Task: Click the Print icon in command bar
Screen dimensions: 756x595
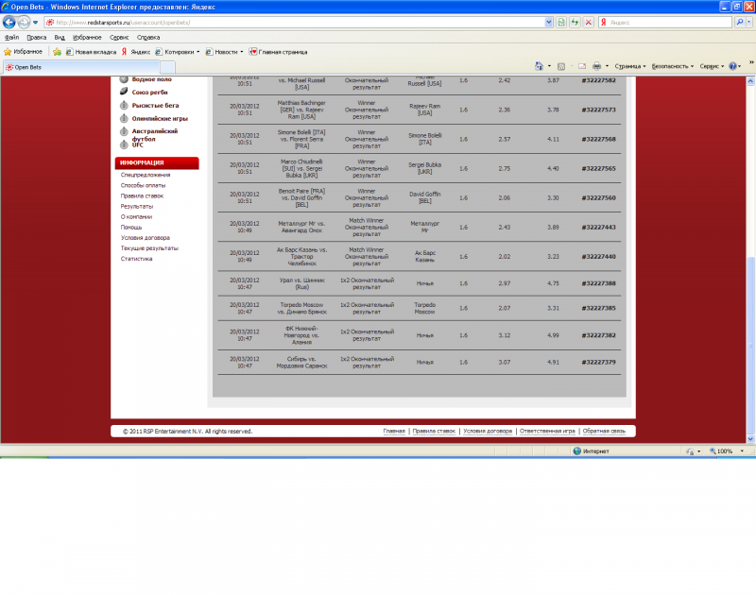Action: click(x=597, y=66)
